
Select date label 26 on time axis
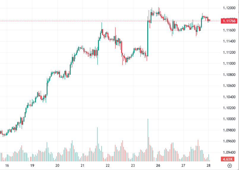point(158,166)
